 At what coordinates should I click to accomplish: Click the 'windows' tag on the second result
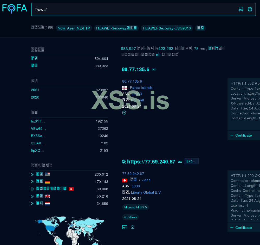pos(130,217)
